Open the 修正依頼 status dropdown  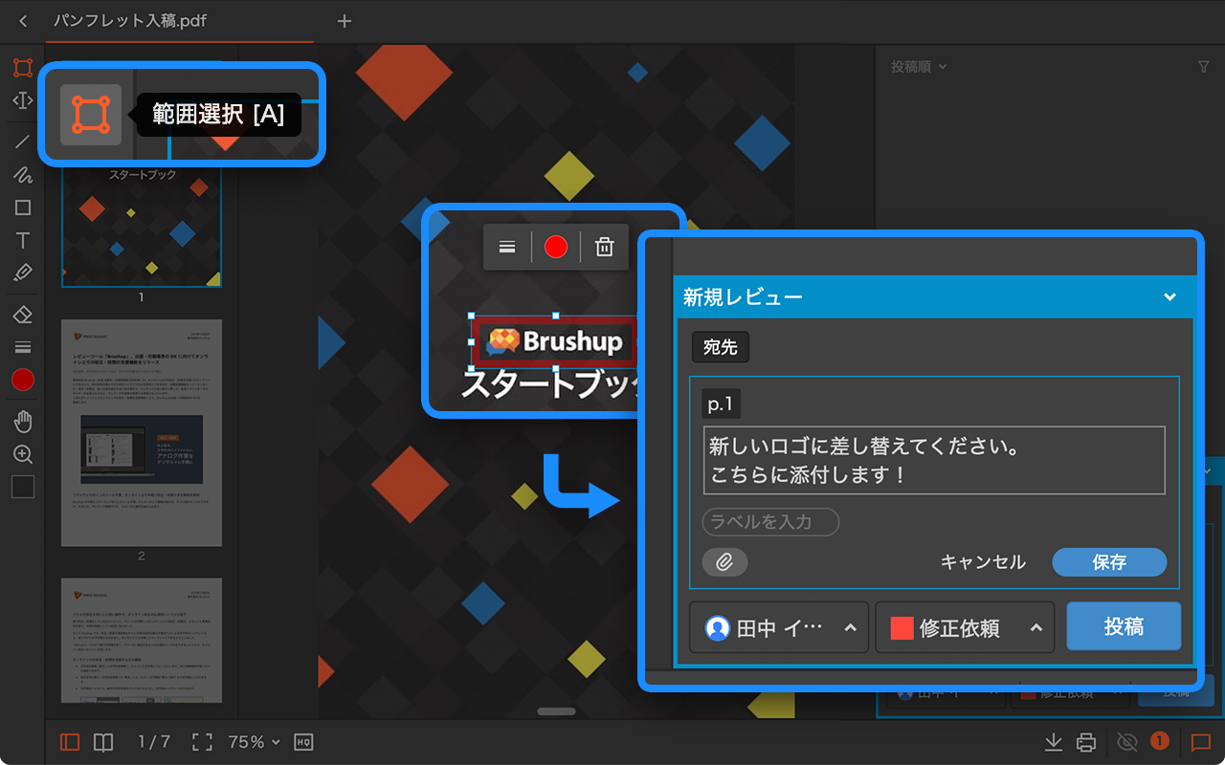[x=965, y=627]
